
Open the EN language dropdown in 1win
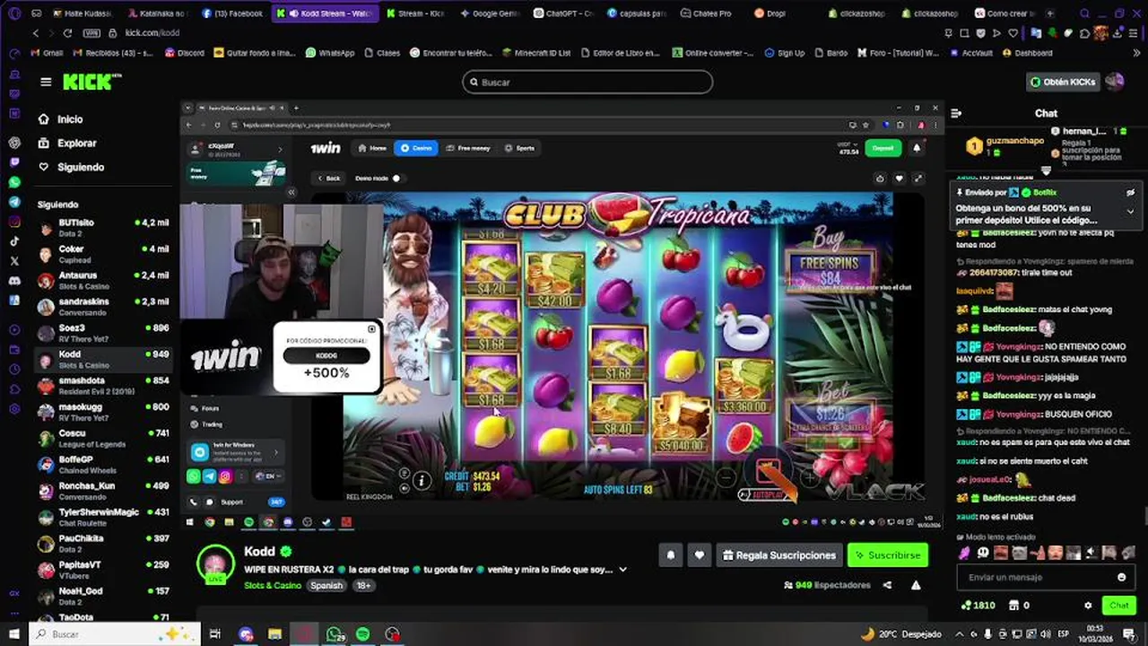coord(267,476)
